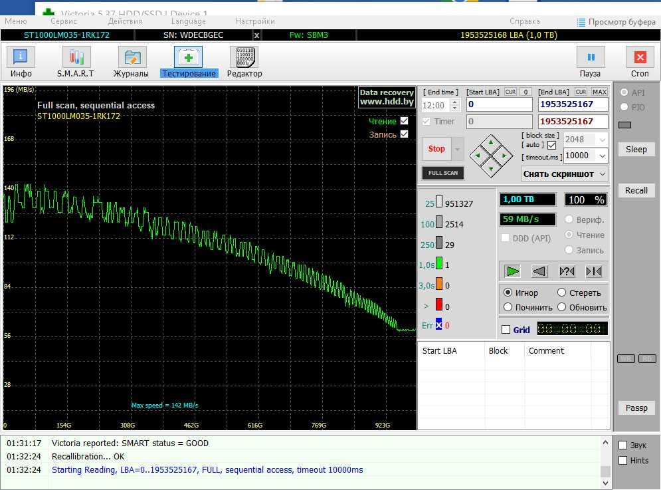661x490 pixels.
Task: Toggle the Запись graph checkbox
Action: pyautogui.click(x=405, y=134)
